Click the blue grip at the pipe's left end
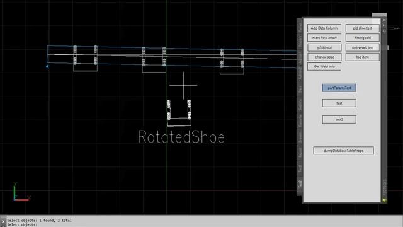 47,66
